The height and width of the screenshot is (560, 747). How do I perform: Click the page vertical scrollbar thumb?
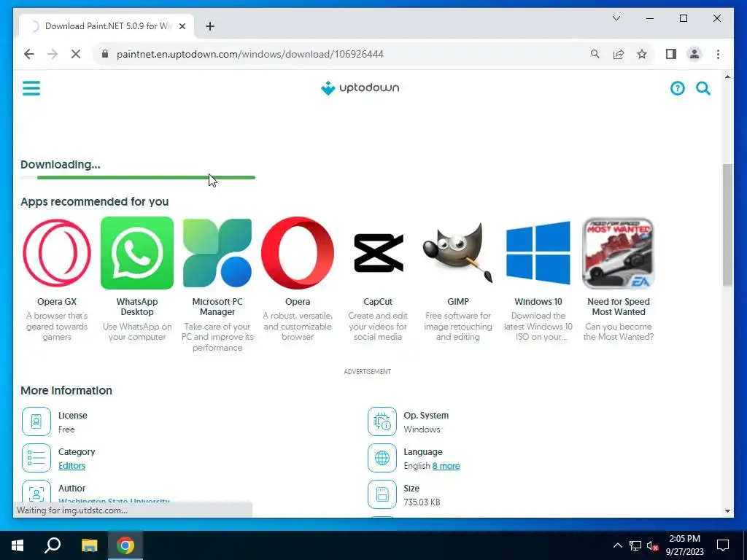pyautogui.click(x=727, y=225)
